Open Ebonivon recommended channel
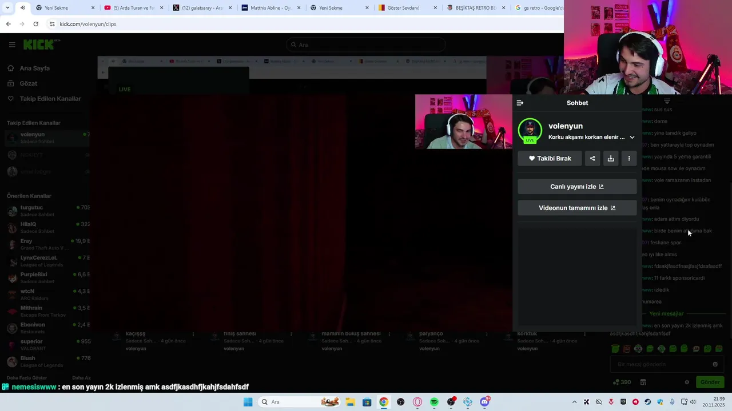 [47, 328]
